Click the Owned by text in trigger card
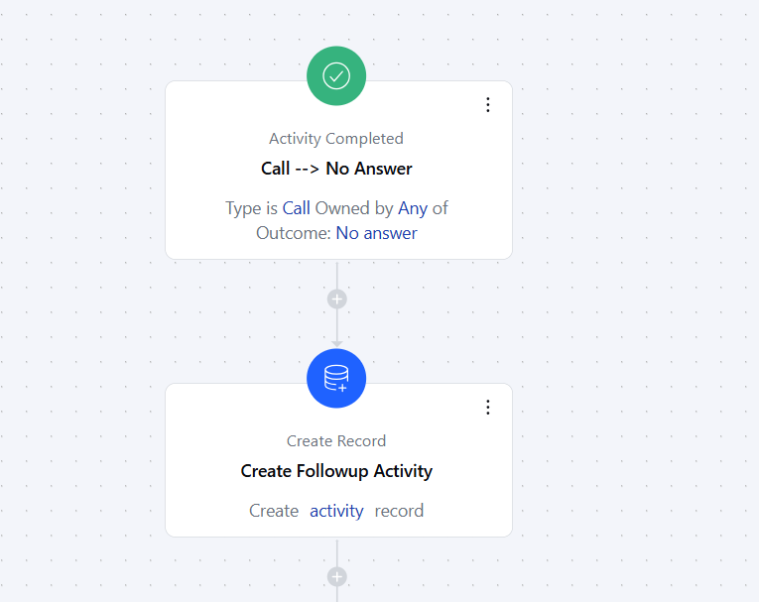The image size is (759, 602). [x=354, y=208]
